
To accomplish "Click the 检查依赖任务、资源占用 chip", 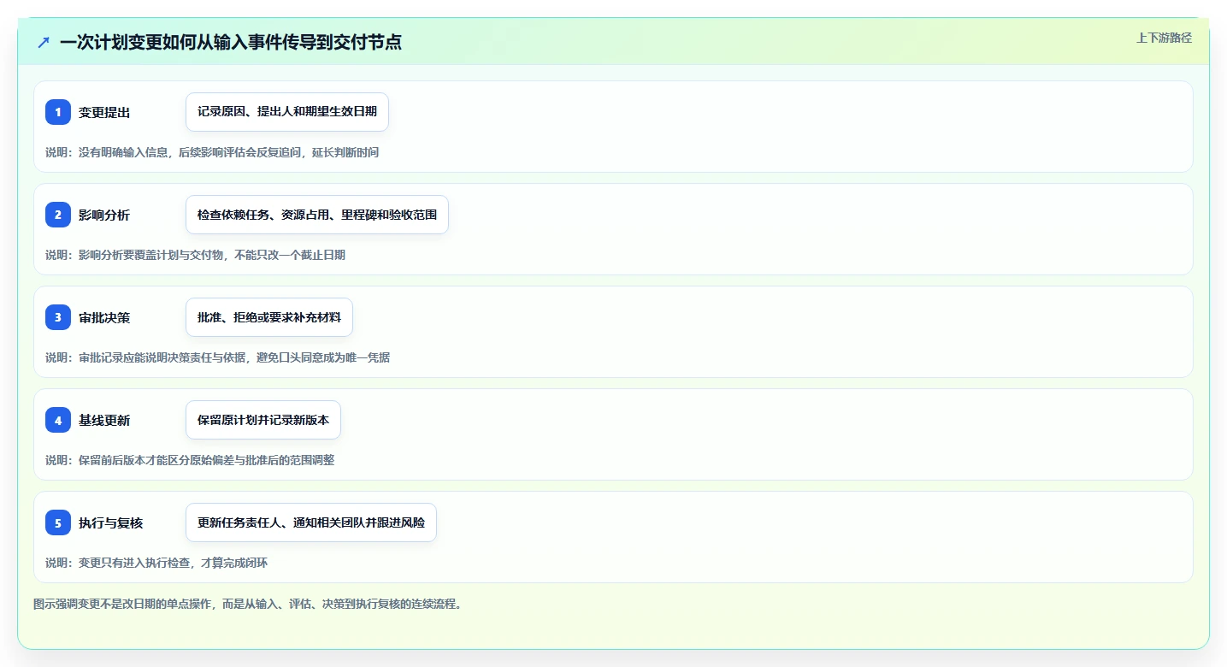I will click(x=317, y=215).
